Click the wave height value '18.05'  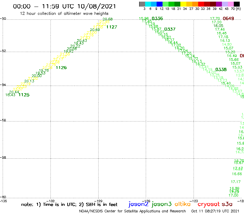(218, 26)
